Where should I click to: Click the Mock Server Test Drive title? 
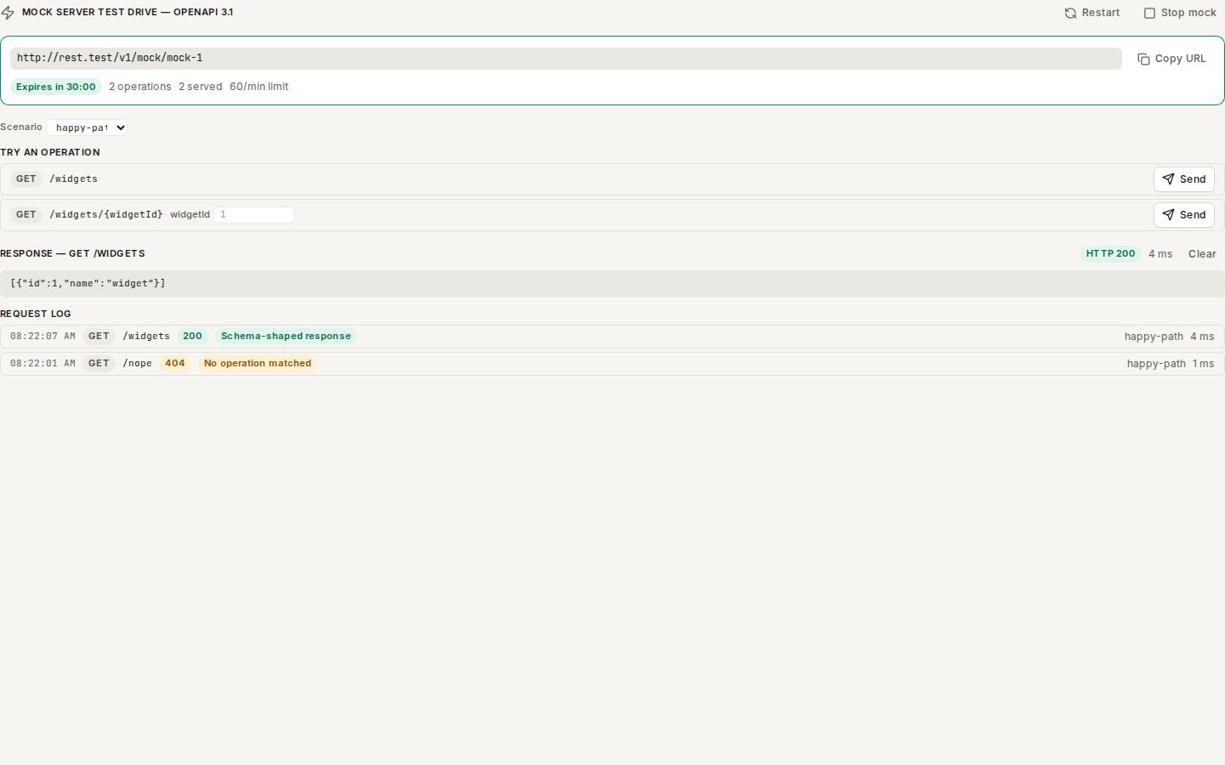click(x=128, y=13)
